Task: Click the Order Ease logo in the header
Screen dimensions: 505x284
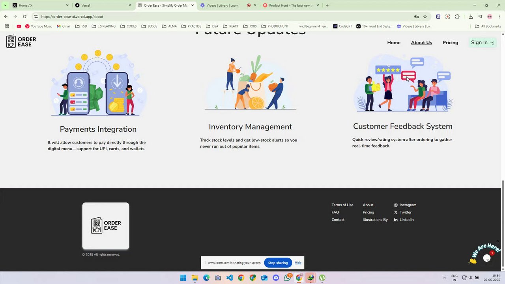Action: pyautogui.click(x=21, y=41)
